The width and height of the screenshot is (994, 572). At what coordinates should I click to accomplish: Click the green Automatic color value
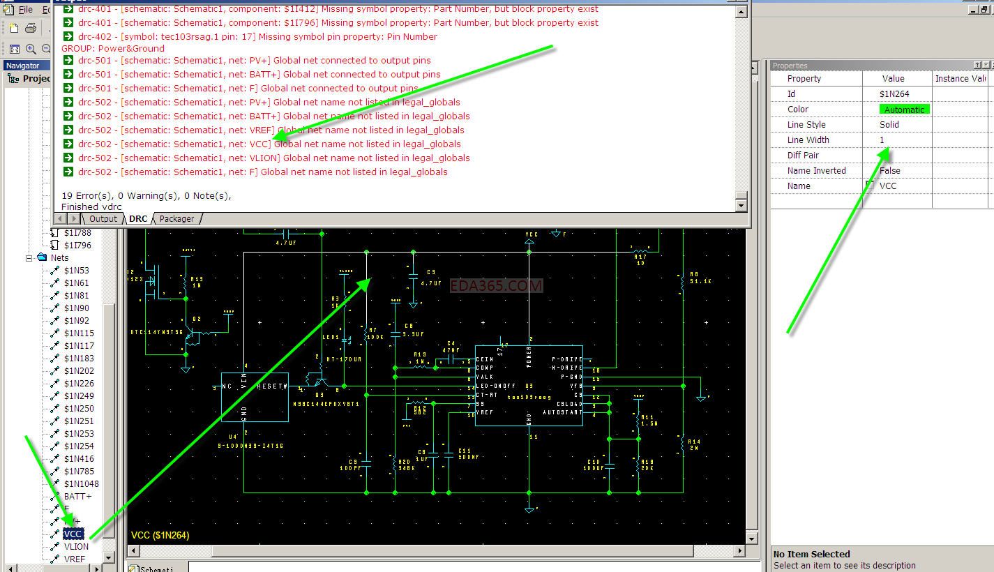(904, 109)
